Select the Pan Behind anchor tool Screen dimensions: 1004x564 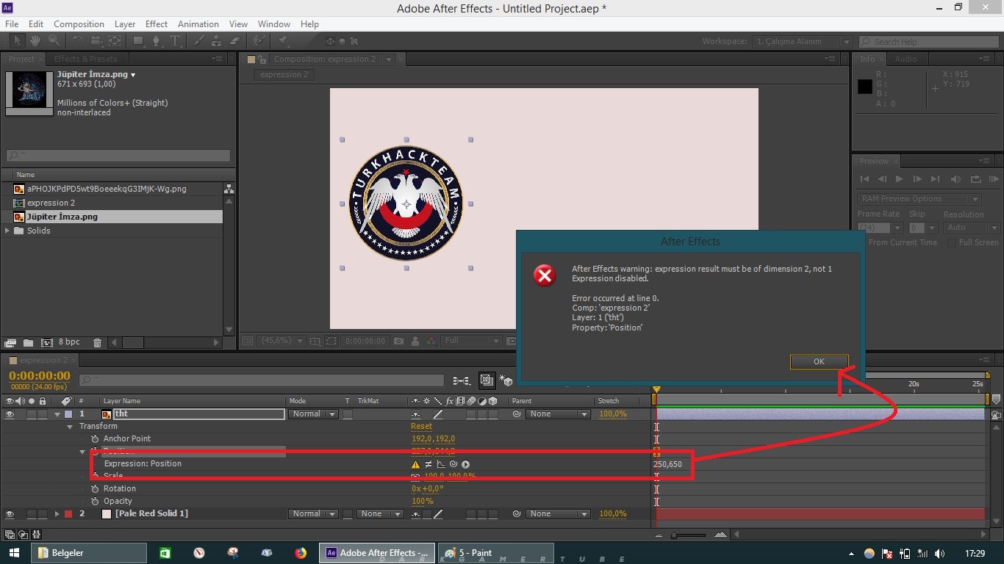[x=115, y=41]
